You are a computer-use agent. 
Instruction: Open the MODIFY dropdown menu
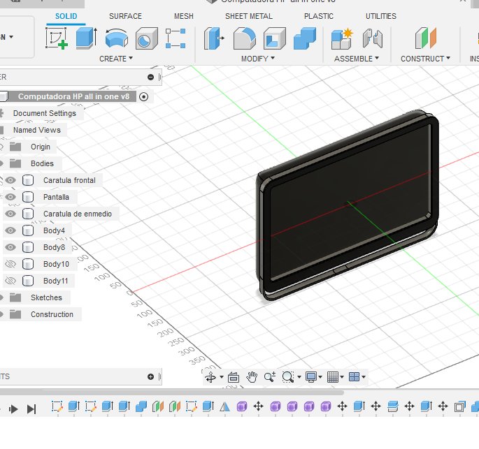tap(257, 59)
